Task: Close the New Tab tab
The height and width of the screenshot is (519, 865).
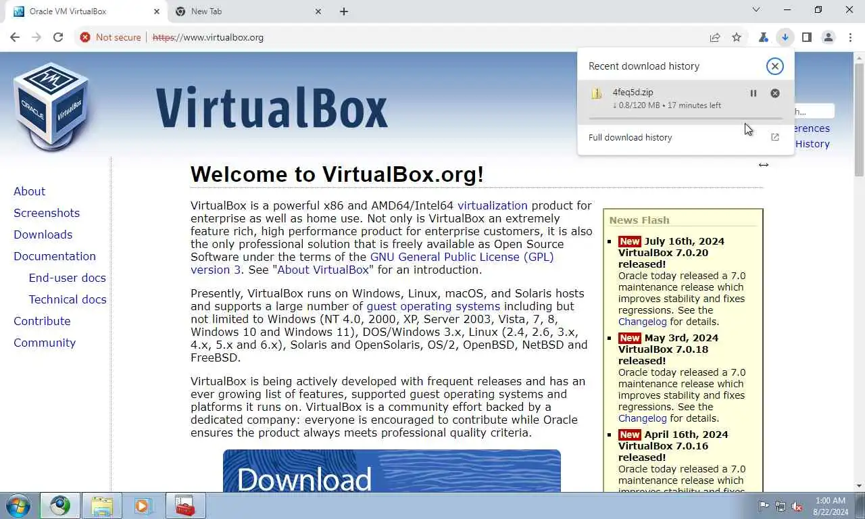Action: (318, 11)
